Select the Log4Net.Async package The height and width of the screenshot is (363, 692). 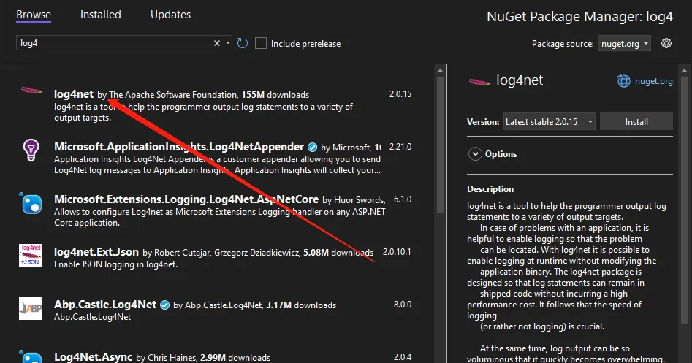click(93, 357)
